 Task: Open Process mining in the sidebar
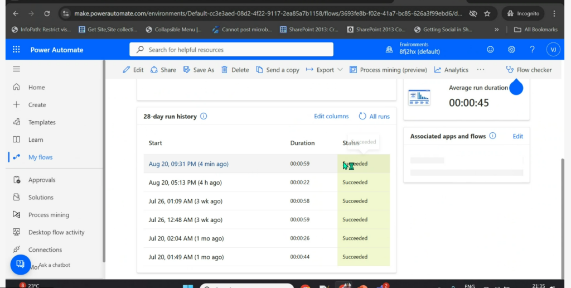pos(49,215)
